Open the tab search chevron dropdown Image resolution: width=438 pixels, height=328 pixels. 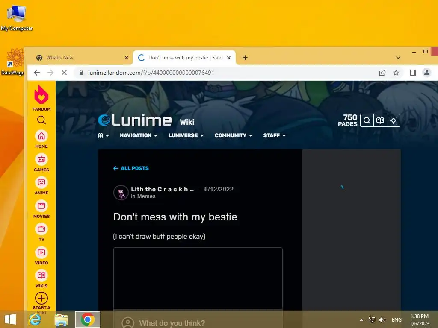coord(398,58)
